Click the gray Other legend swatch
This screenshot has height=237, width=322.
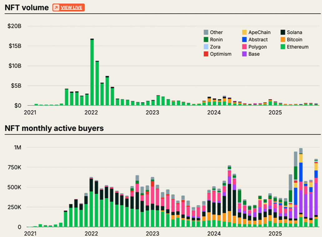click(x=206, y=32)
